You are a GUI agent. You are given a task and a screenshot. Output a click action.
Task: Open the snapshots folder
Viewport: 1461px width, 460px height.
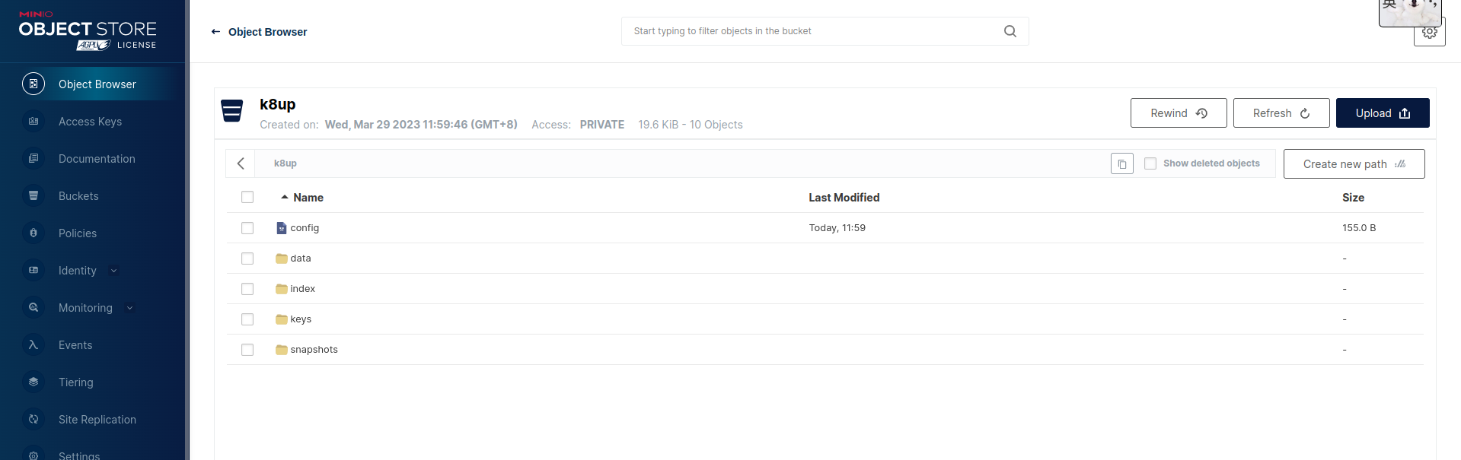313,350
